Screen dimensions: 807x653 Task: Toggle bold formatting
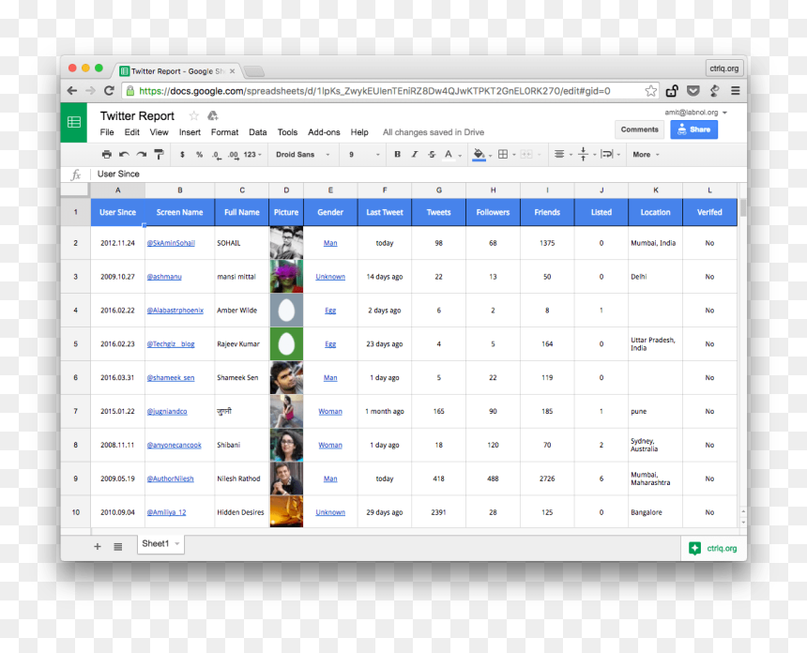point(397,155)
